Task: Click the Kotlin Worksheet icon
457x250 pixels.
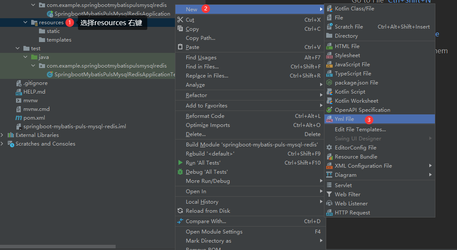Action: (x=329, y=101)
